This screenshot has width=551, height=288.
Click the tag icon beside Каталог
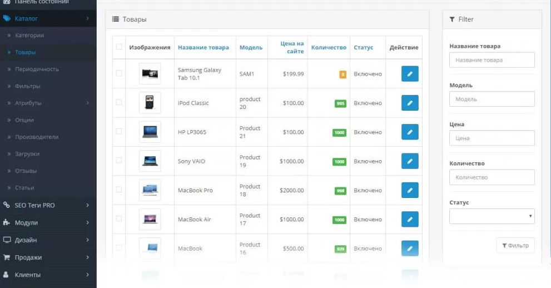[7, 18]
